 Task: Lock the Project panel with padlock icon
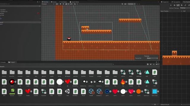[x=156, y=62]
